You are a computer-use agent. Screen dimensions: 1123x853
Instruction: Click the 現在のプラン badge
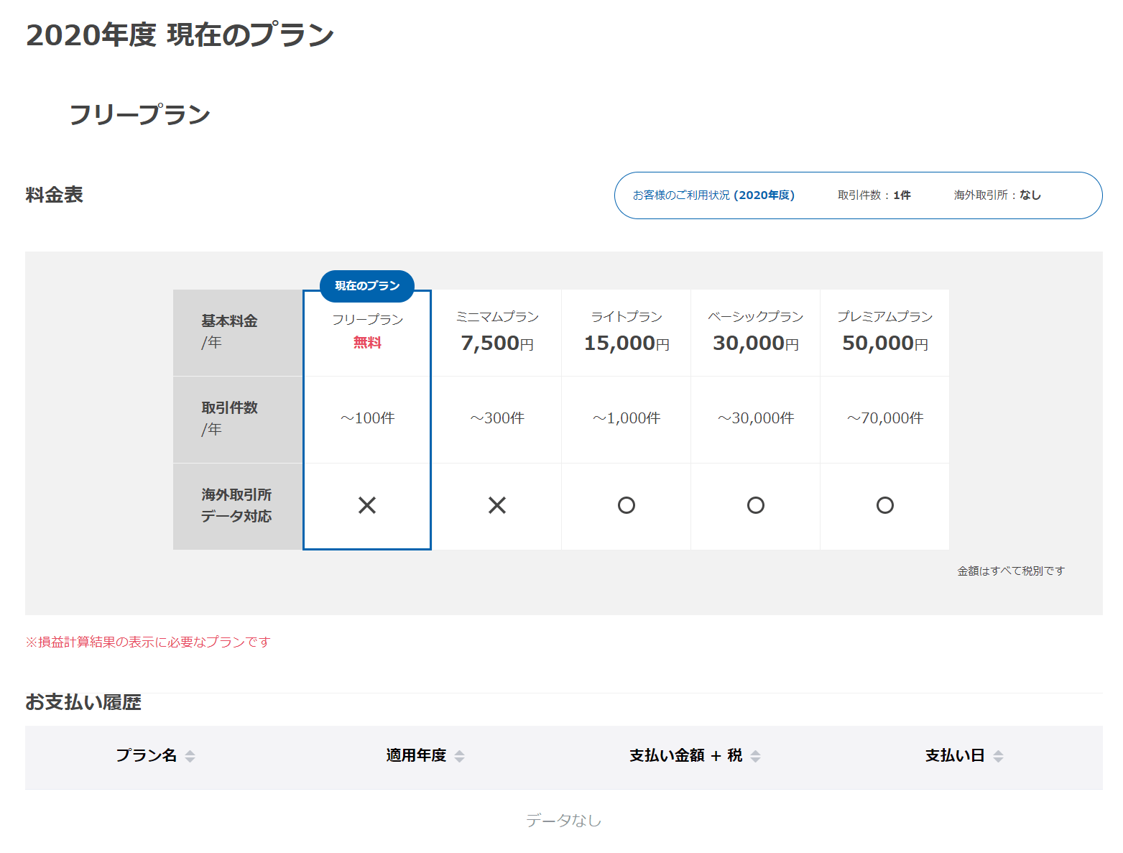(x=367, y=286)
